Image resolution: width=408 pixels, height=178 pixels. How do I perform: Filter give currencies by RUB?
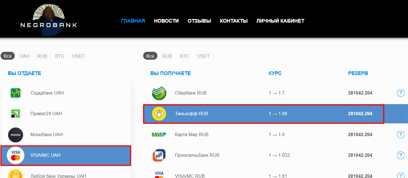42,56
